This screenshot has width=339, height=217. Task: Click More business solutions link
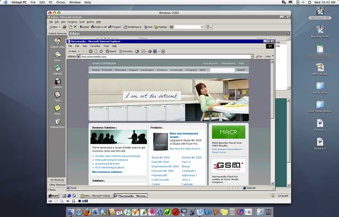click(x=108, y=172)
